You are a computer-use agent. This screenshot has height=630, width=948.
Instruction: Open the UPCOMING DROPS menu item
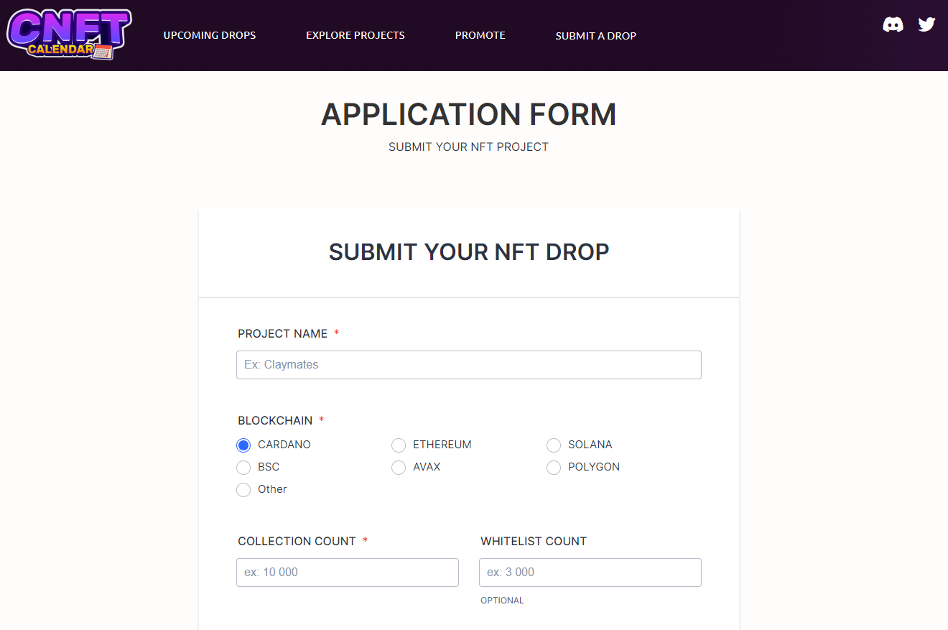click(x=210, y=35)
